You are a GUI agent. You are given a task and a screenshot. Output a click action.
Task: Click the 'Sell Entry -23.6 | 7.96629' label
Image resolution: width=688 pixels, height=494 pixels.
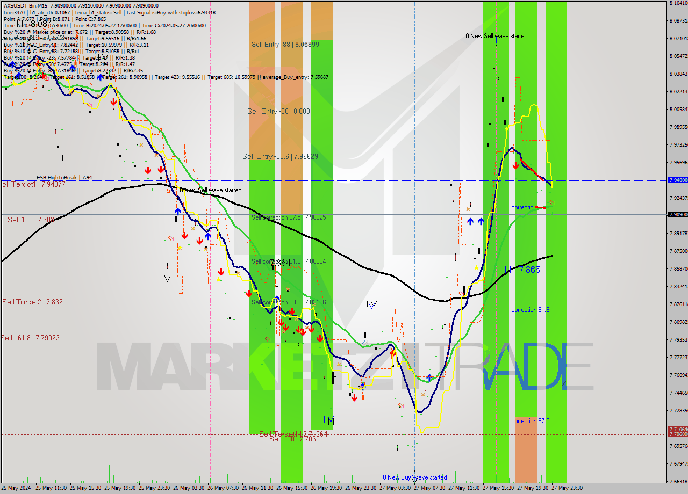pyautogui.click(x=279, y=156)
